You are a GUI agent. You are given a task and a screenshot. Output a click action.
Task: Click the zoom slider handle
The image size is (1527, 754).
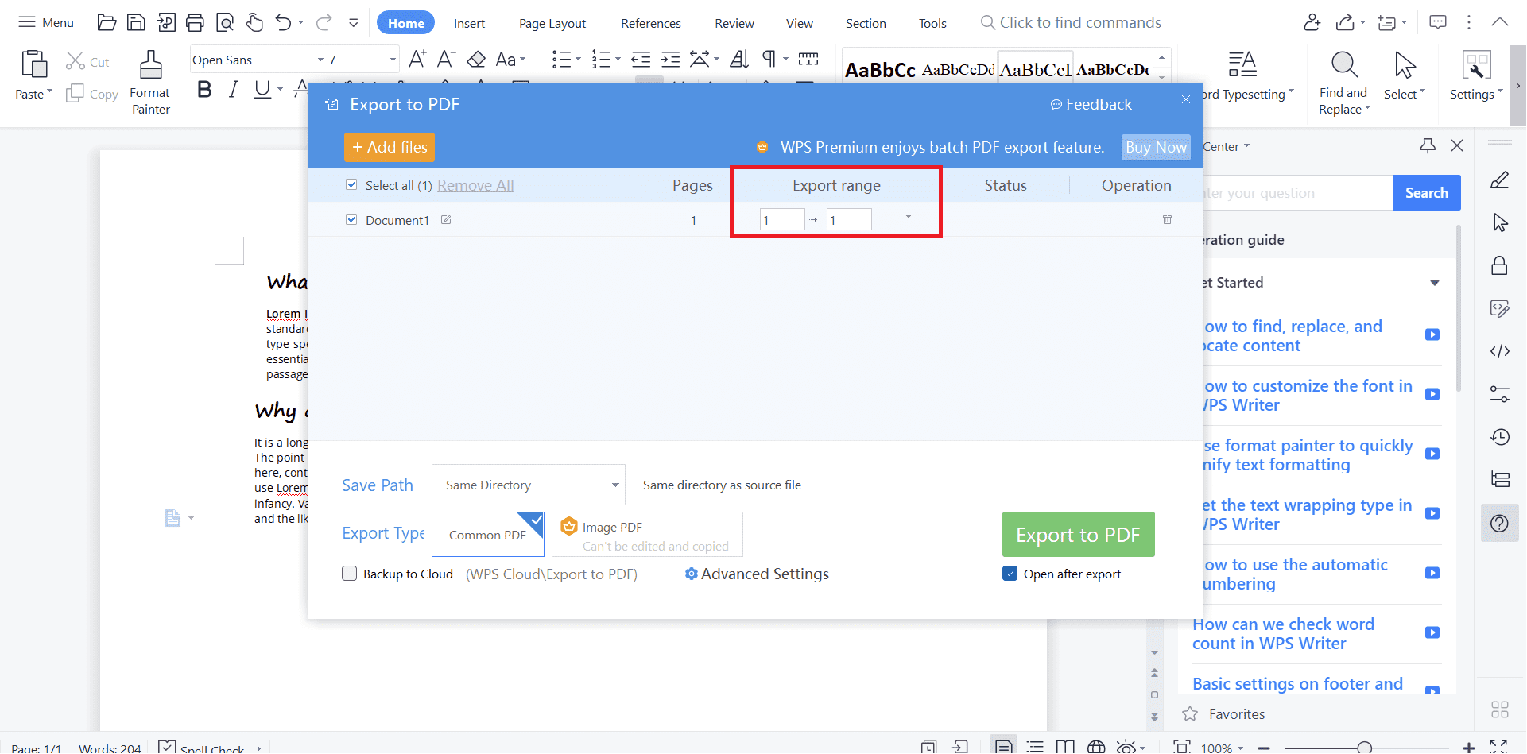tap(1364, 747)
